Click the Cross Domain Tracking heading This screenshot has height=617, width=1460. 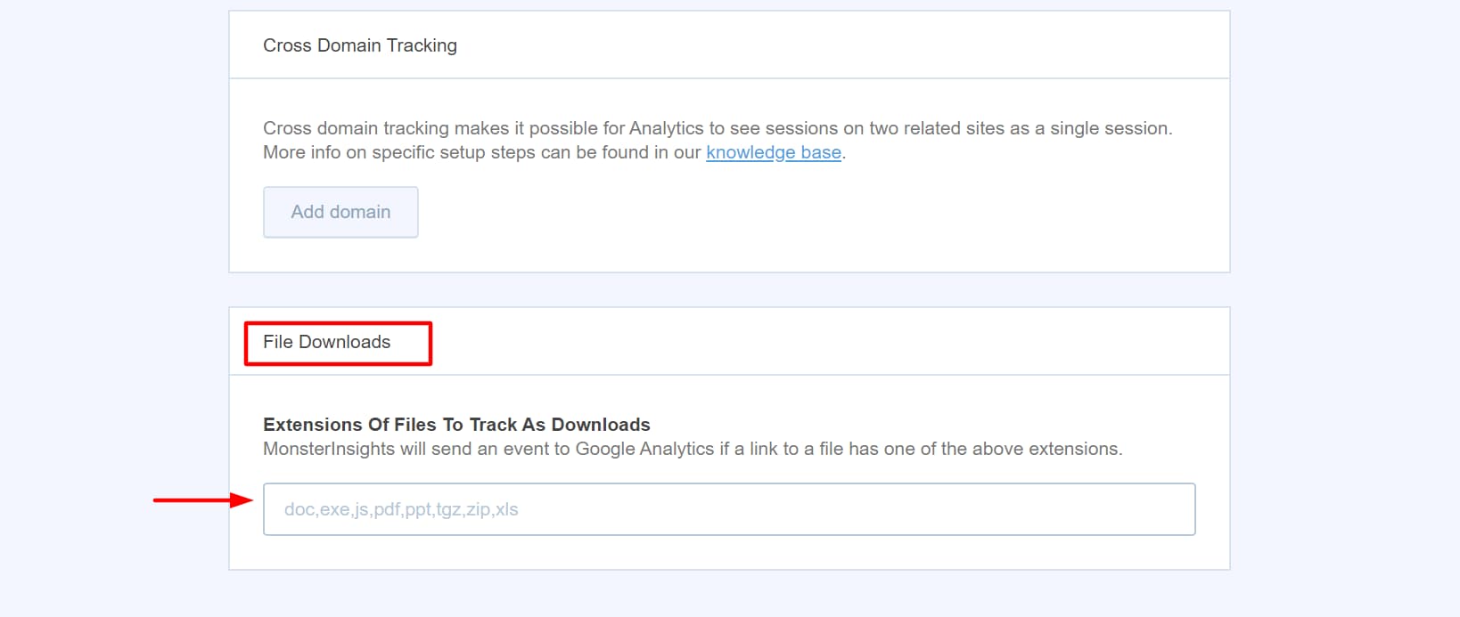click(x=360, y=45)
